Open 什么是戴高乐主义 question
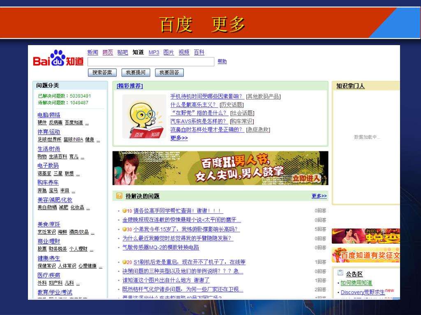This screenshot has height=315, width=421. point(194,105)
